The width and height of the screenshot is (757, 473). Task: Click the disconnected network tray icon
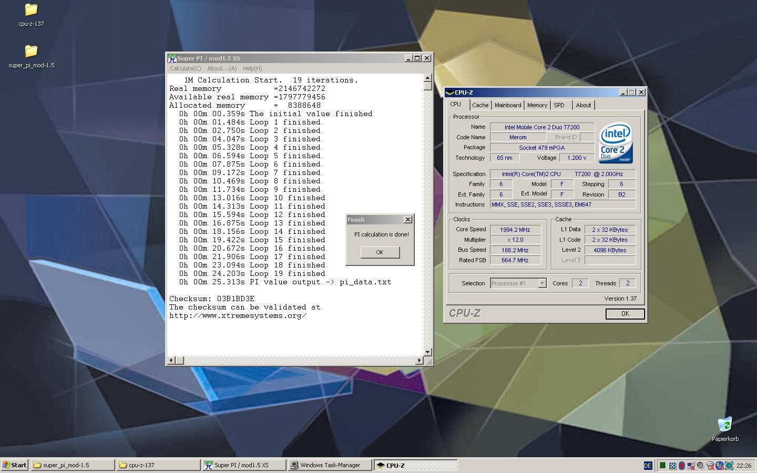pos(691,465)
